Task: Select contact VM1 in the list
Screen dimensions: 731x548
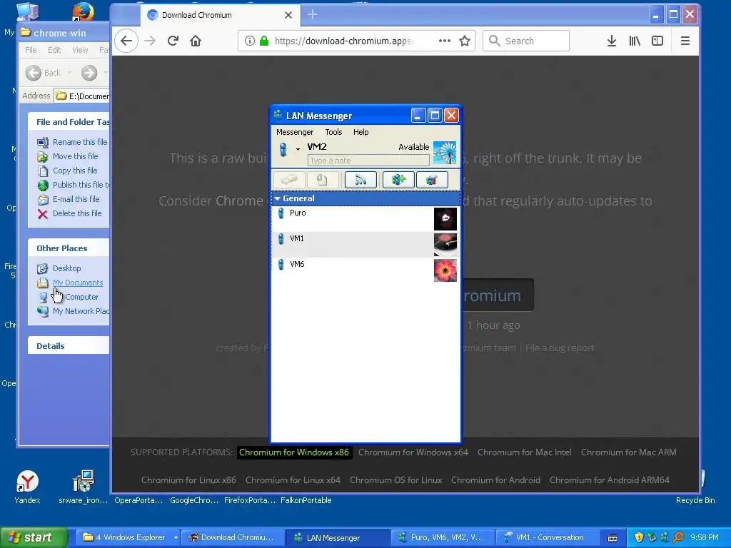Action: pyautogui.click(x=365, y=245)
